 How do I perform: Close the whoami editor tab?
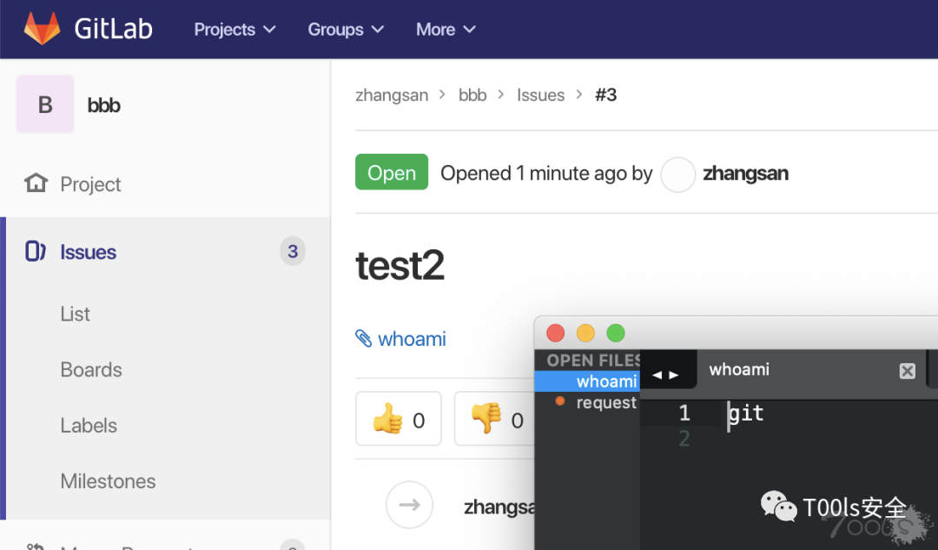click(x=907, y=371)
